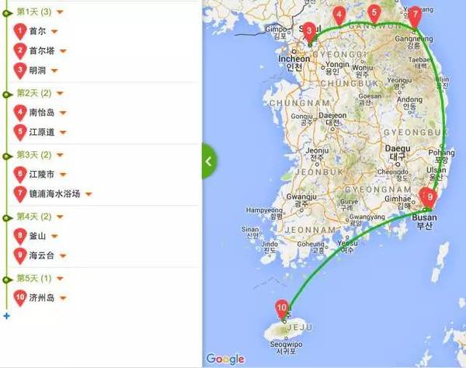
Task: Open dropdown arrow beside 镜浦海水浴场
Action: [89, 194]
